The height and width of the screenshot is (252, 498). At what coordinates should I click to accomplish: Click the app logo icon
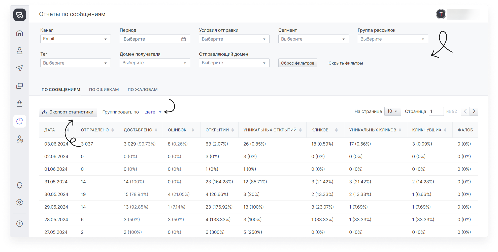click(20, 15)
